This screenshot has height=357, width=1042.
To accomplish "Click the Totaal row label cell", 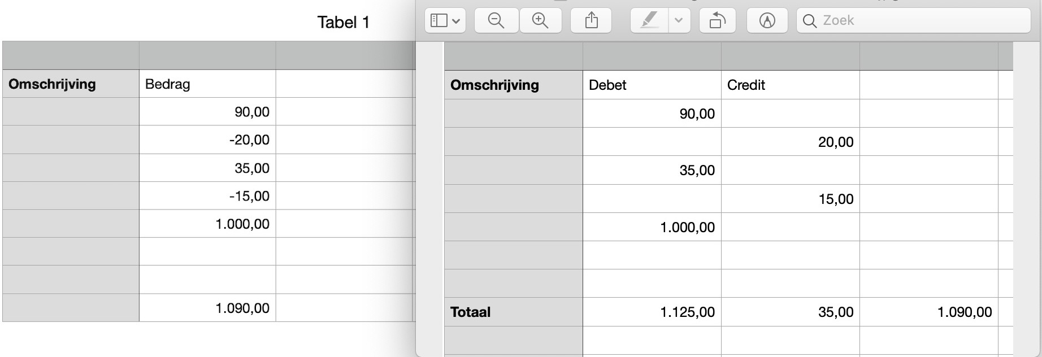I will (x=514, y=312).
